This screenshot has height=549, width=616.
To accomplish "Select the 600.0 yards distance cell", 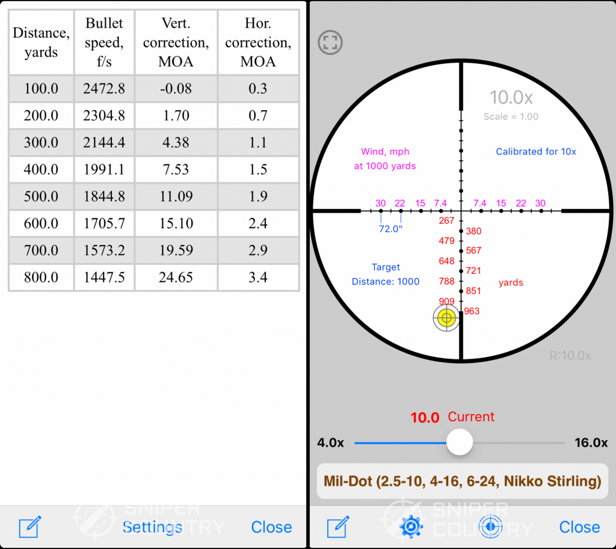I will click(42, 223).
